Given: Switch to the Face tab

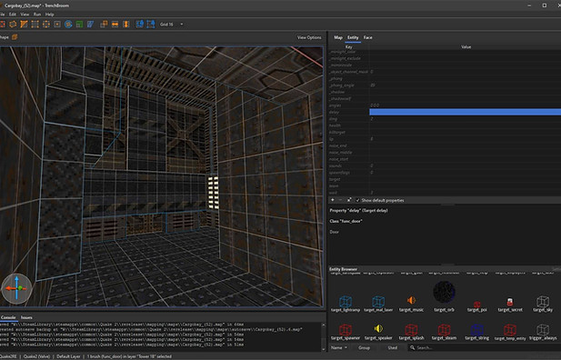Looking at the screenshot, I should click(368, 37).
